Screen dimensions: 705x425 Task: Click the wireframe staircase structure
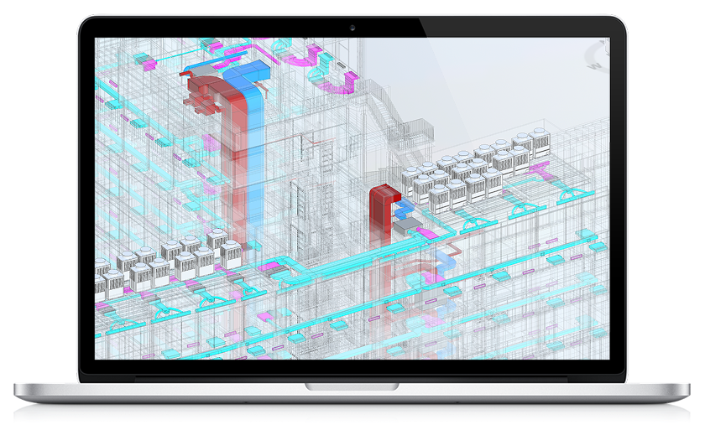(x=396, y=116)
